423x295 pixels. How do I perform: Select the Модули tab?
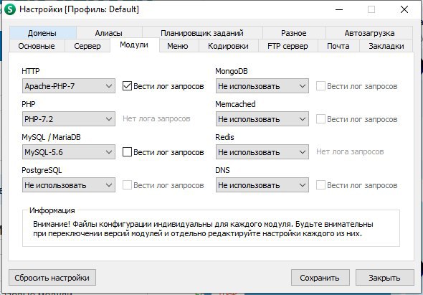click(x=134, y=45)
